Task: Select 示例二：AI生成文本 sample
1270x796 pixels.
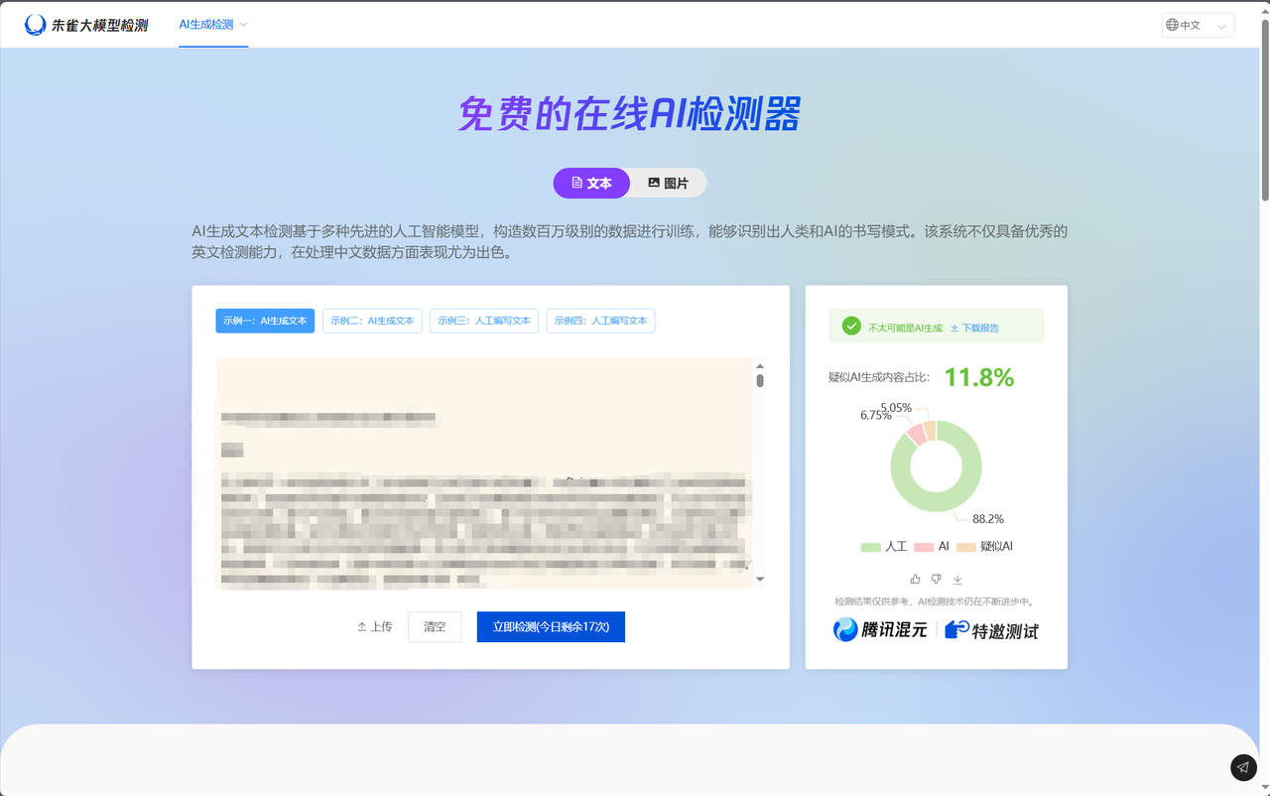Action: pyautogui.click(x=372, y=321)
